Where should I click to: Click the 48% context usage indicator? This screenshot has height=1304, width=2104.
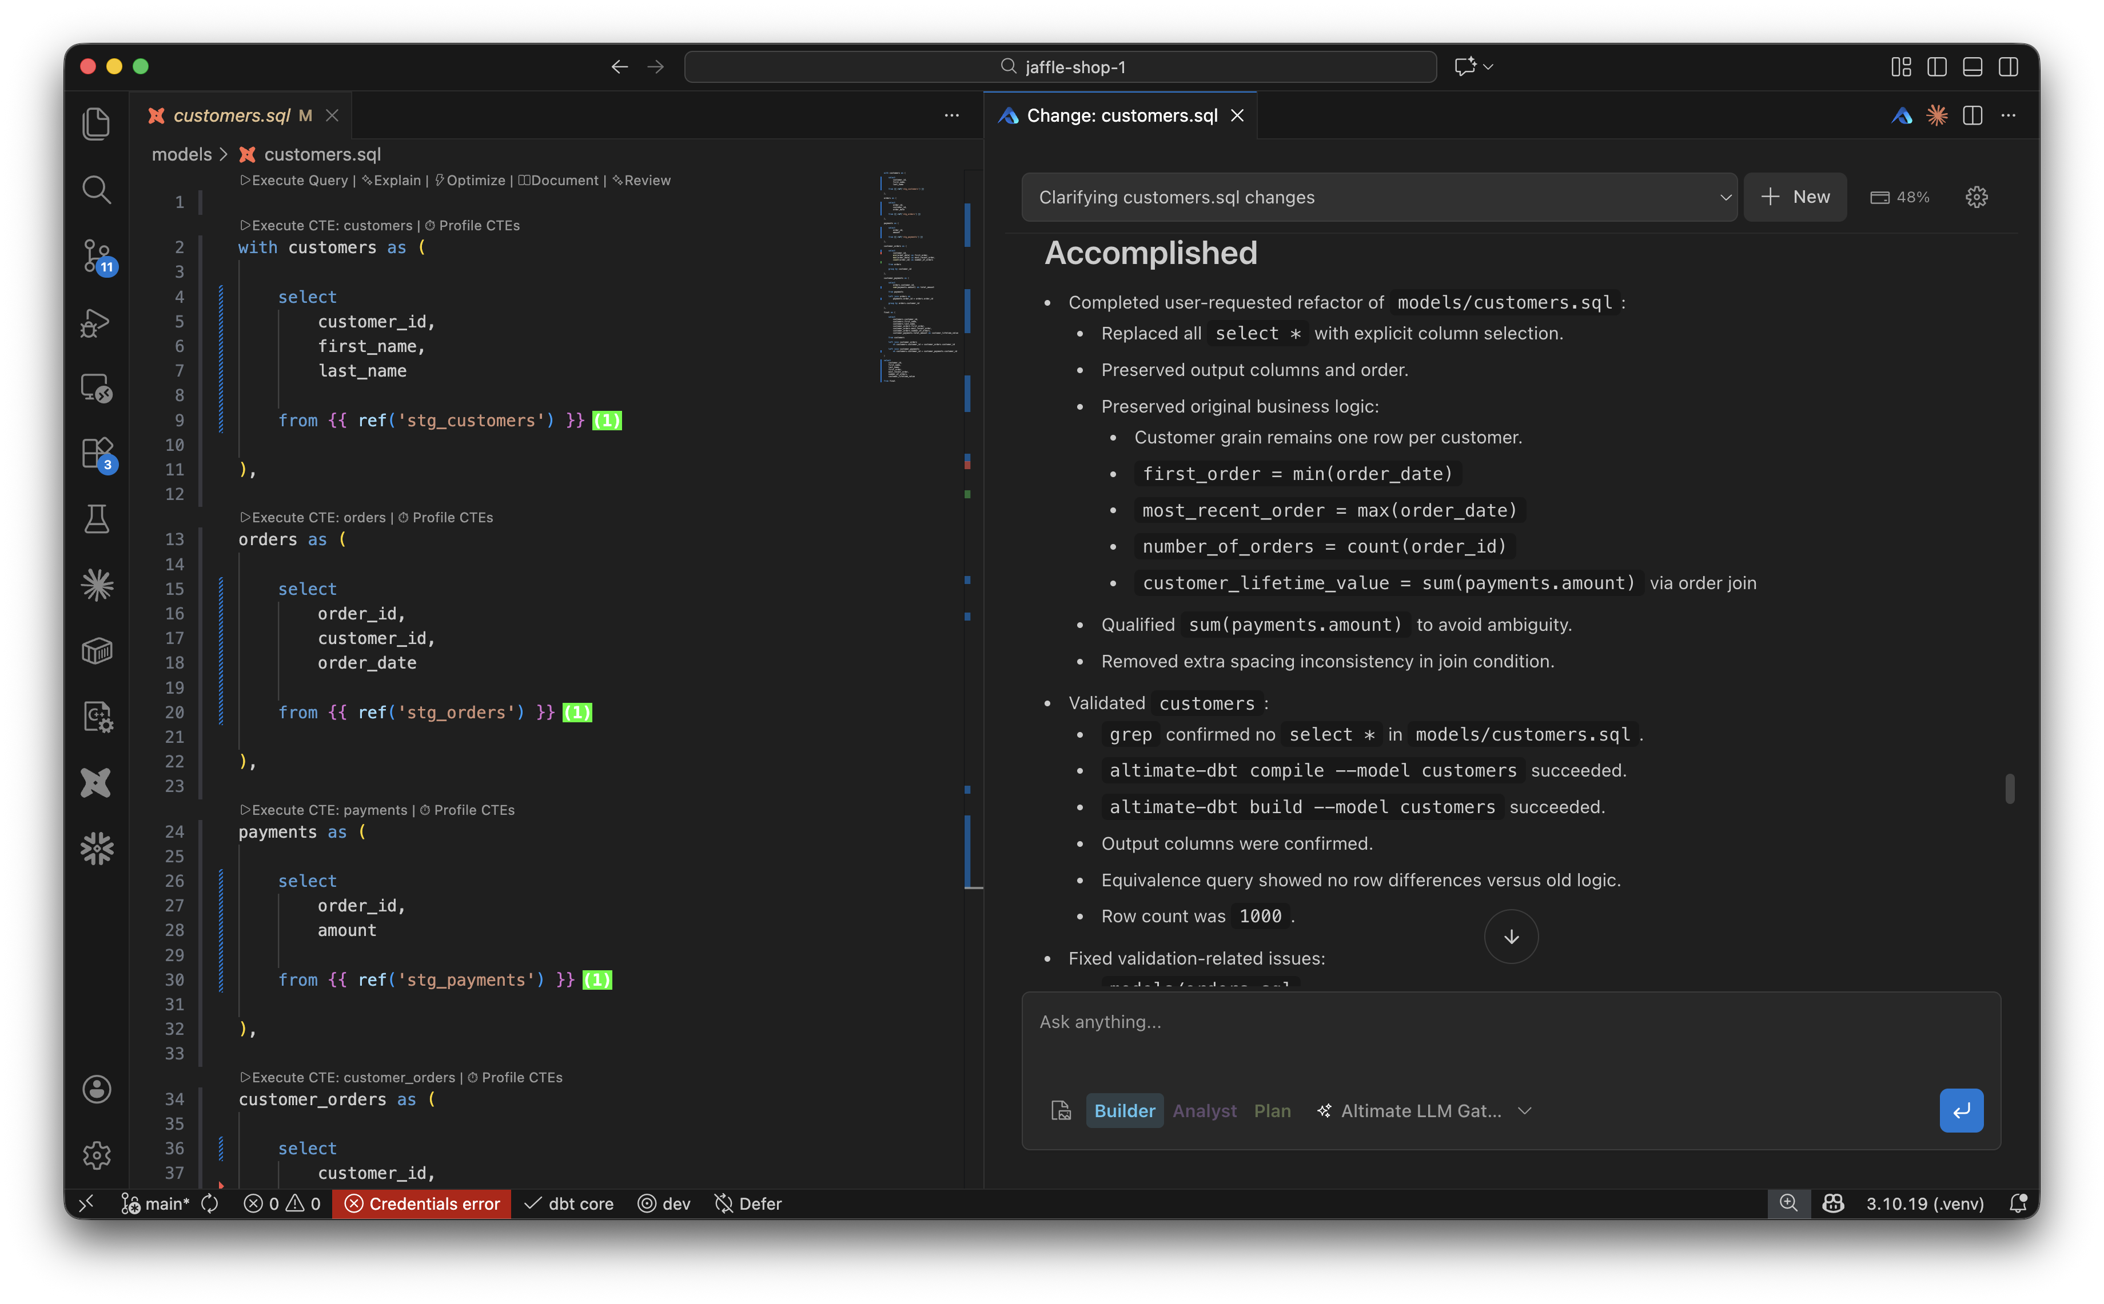coord(1899,198)
